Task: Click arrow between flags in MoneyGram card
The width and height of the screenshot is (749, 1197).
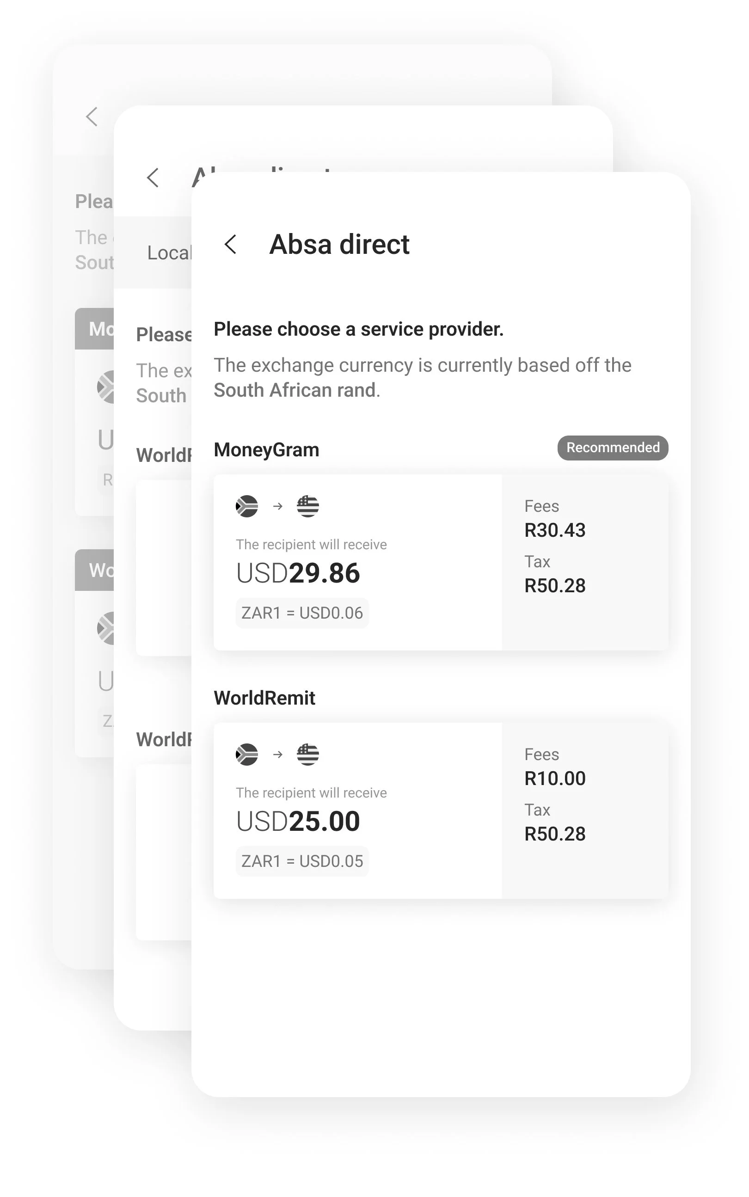Action: tap(278, 506)
